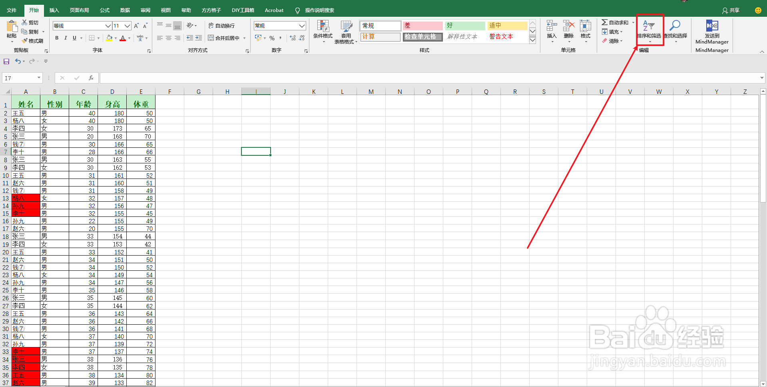767x387 pixels.
Task: Click the 共享 (Share) button
Action: pyautogui.click(x=731, y=10)
